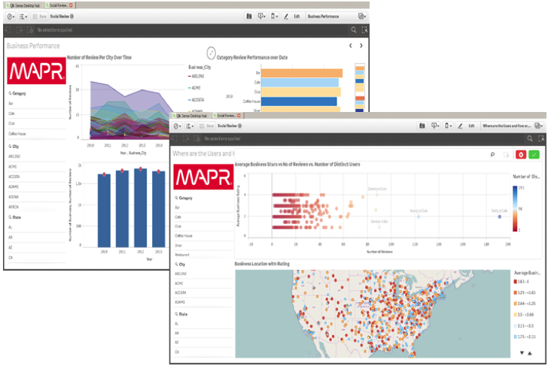551x369 pixels.
Task: Click the red cancel selection button
Action: [x=519, y=154]
